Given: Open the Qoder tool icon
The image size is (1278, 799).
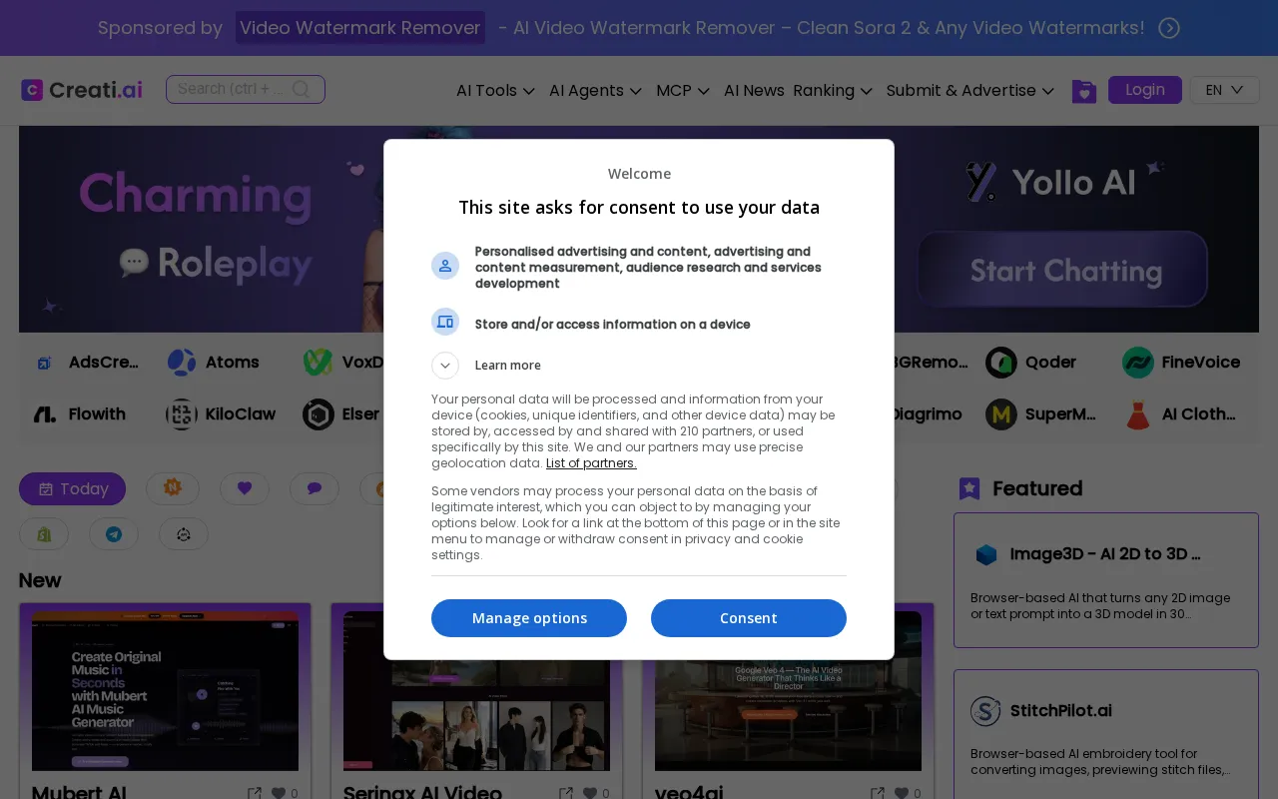Looking at the screenshot, I should 1001,363.
